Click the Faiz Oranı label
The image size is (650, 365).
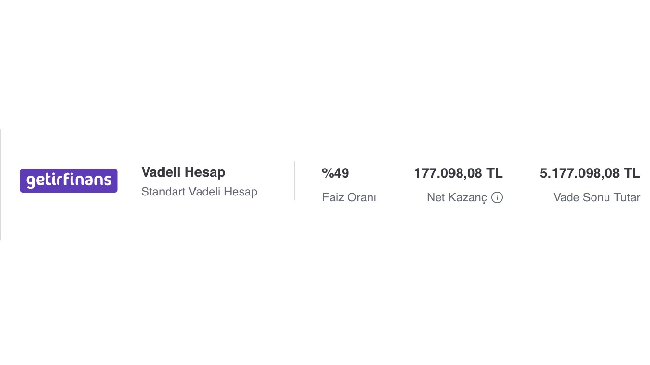coord(349,198)
